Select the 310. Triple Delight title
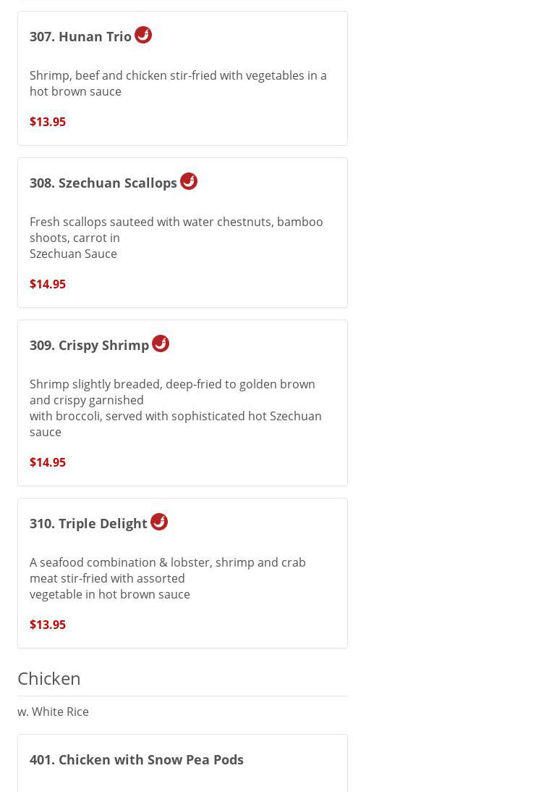This screenshot has height=792, width=557. click(x=88, y=523)
